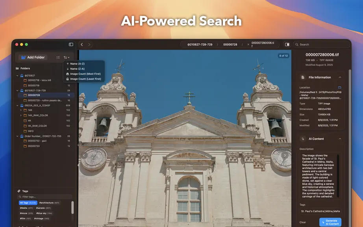
Task: Filter by #vintage tag
Action: coord(42,218)
